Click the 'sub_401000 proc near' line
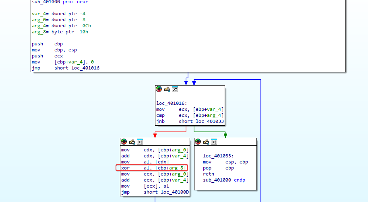Screen dimensions: 368x202 pyautogui.click(x=60, y=2)
